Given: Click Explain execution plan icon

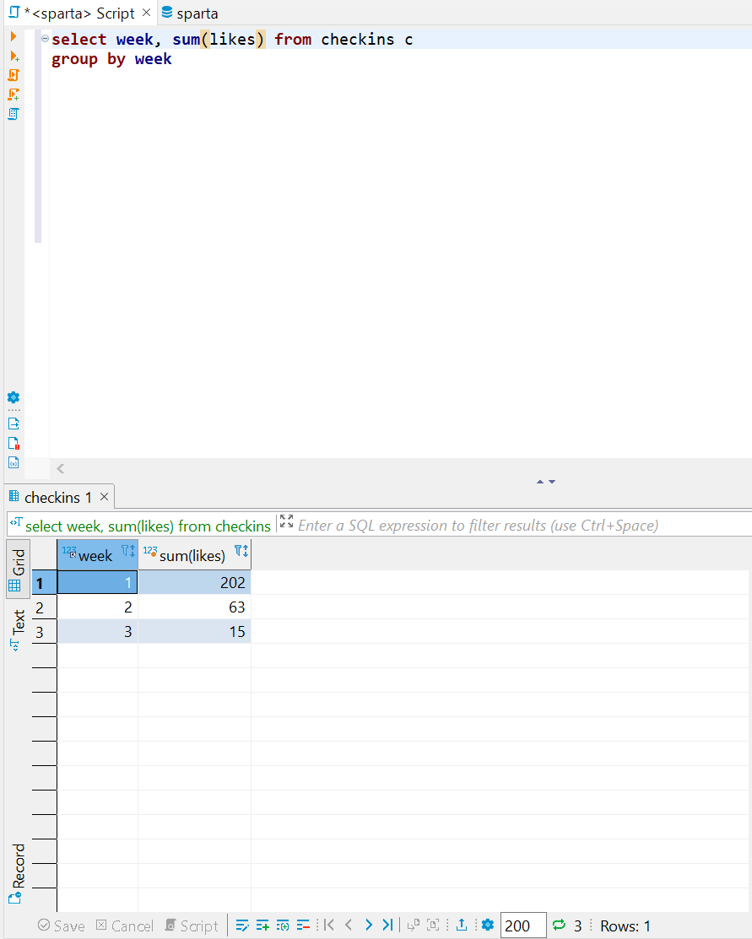Looking at the screenshot, I should point(14,114).
